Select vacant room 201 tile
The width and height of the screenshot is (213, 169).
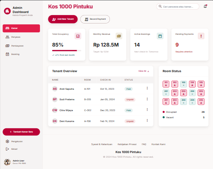pos(166,93)
